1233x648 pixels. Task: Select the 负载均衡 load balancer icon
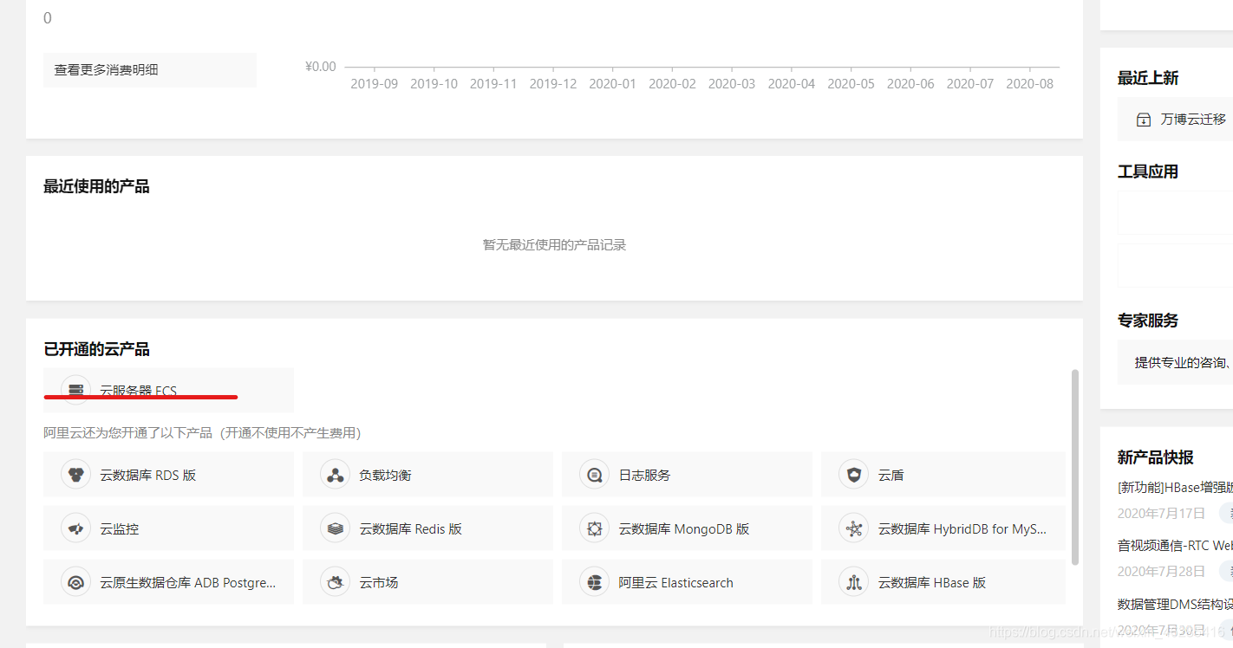[x=335, y=474]
